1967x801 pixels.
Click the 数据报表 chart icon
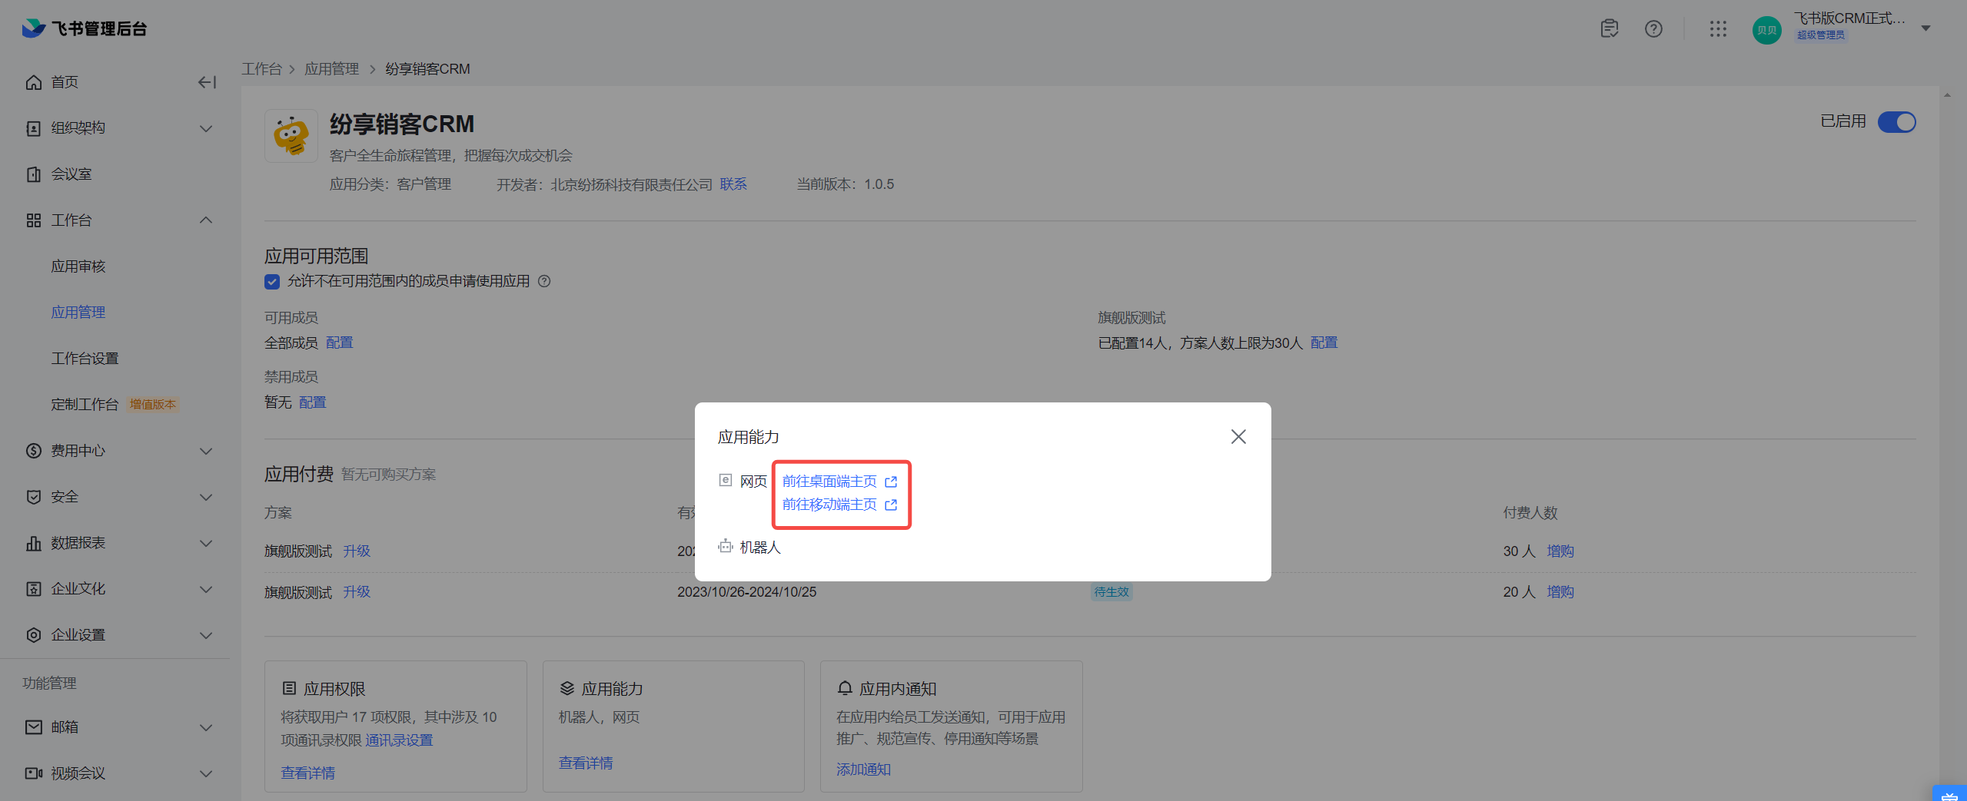[x=34, y=543]
